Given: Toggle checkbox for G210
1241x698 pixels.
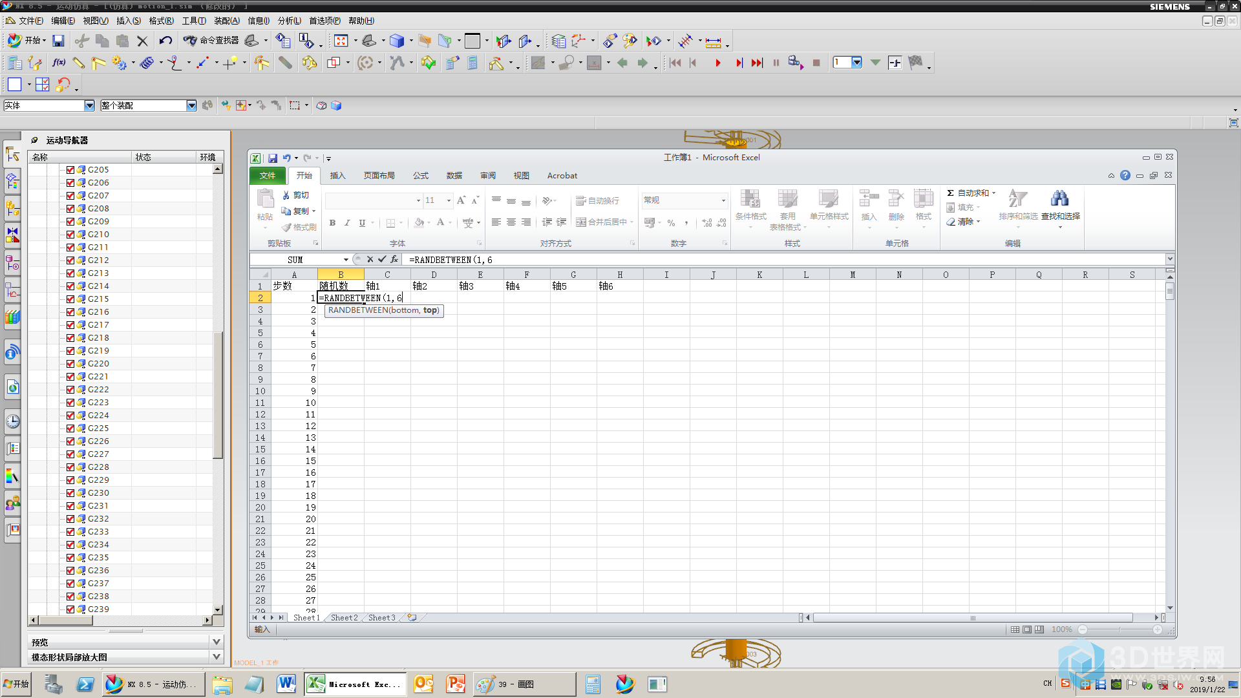Looking at the screenshot, I should (x=70, y=235).
